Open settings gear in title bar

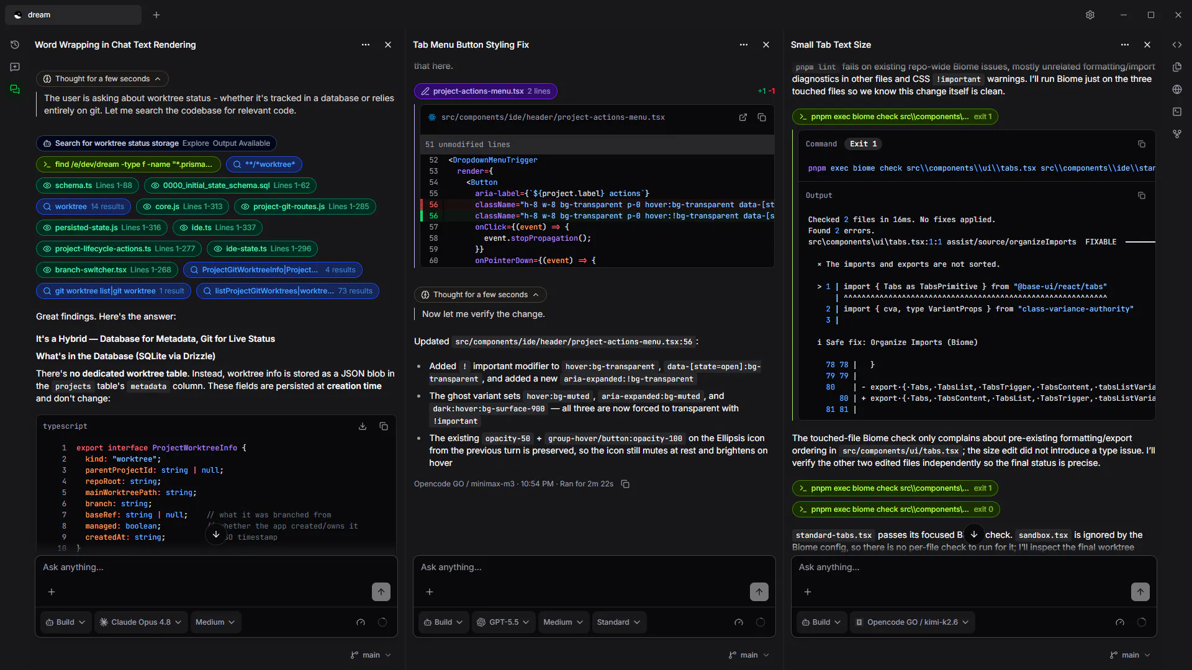click(1090, 15)
